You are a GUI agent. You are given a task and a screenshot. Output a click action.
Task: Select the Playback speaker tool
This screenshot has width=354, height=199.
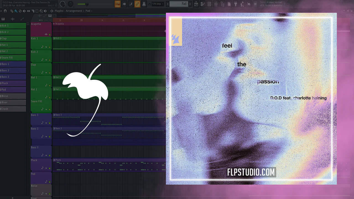45,11
